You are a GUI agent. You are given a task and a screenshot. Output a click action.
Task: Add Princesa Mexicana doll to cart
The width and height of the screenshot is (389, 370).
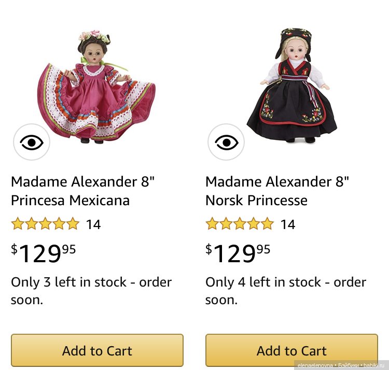(x=97, y=350)
